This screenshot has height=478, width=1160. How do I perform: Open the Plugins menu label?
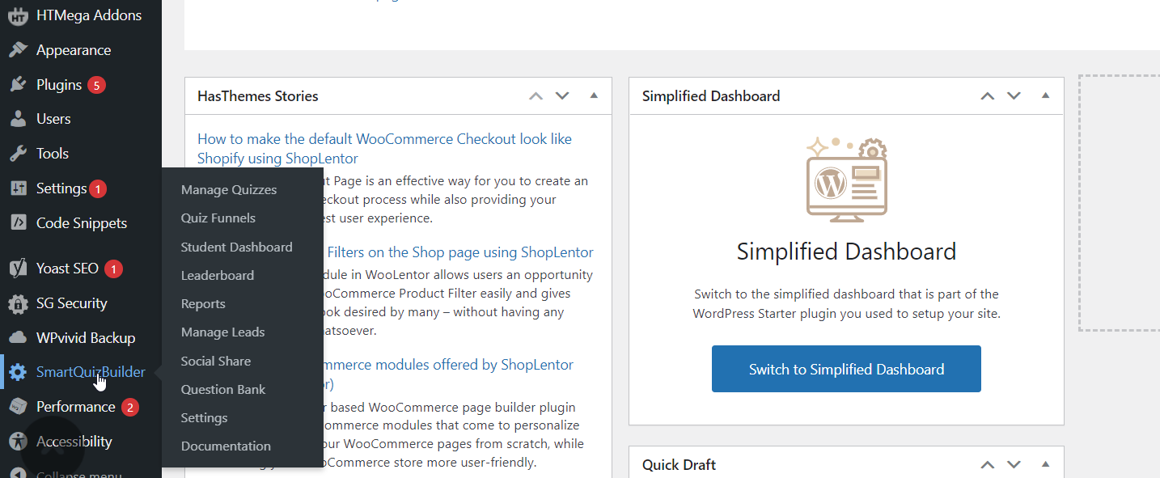(x=59, y=85)
